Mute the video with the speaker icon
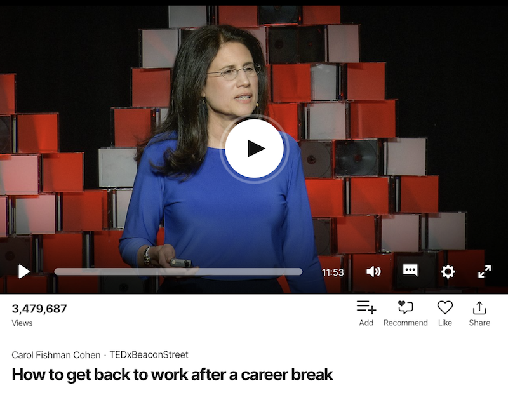508x395 pixels. click(x=373, y=272)
